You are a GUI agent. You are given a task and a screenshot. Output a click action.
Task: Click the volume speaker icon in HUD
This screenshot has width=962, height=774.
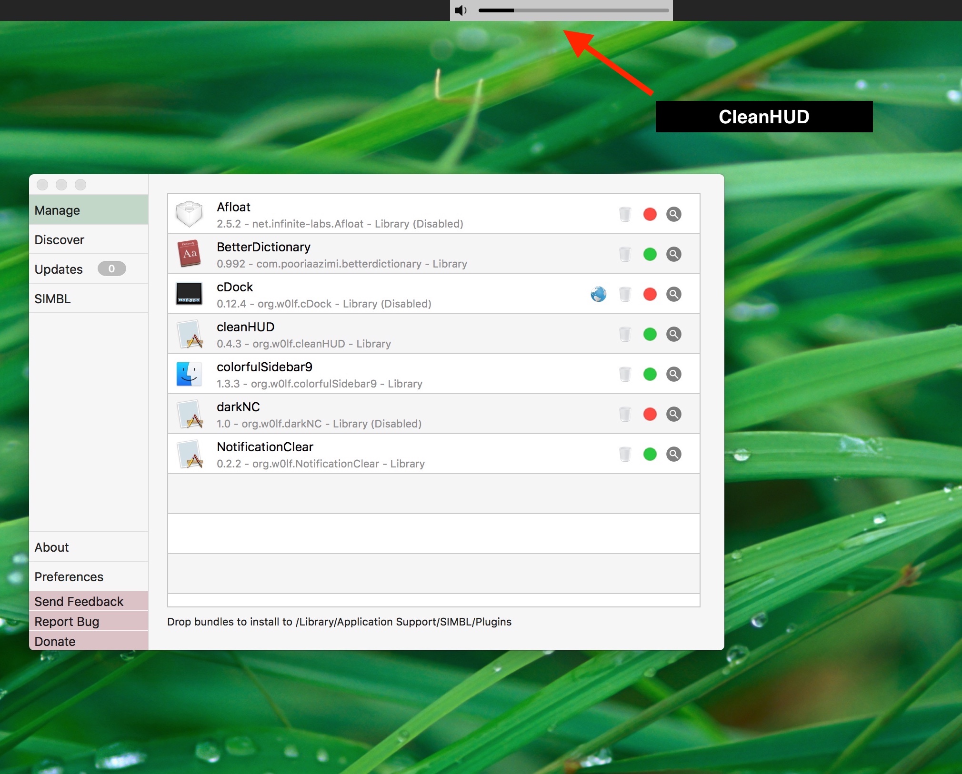point(461,10)
